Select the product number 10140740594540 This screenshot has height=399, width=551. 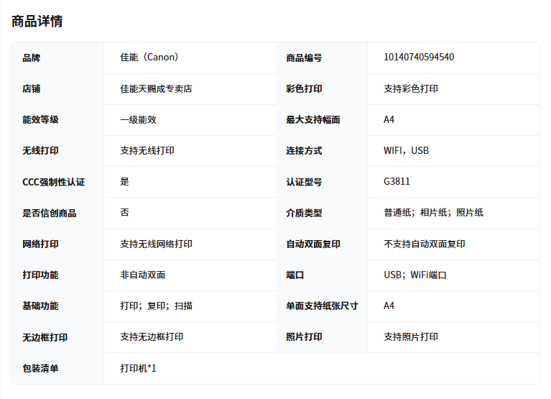tap(419, 58)
